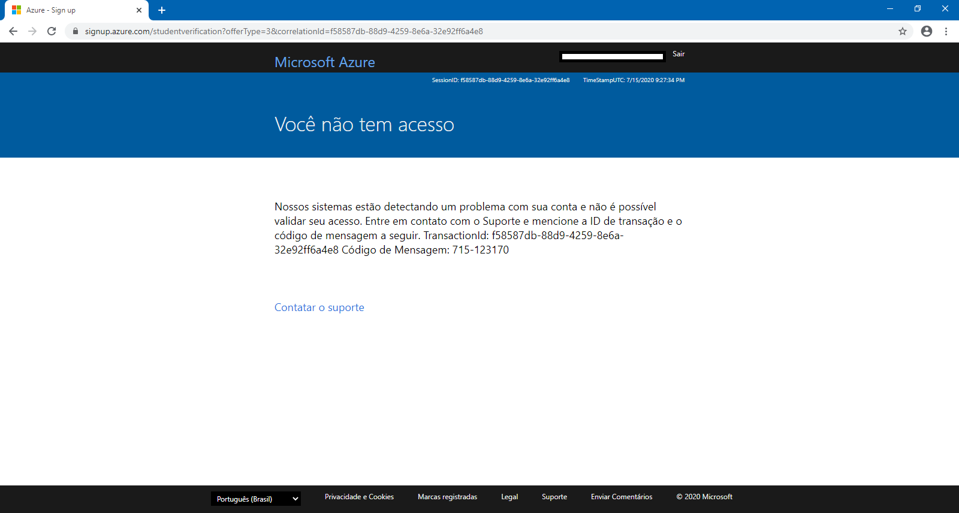The image size is (959, 513).
Task: Reload the Azure sign up page
Action: [x=52, y=31]
